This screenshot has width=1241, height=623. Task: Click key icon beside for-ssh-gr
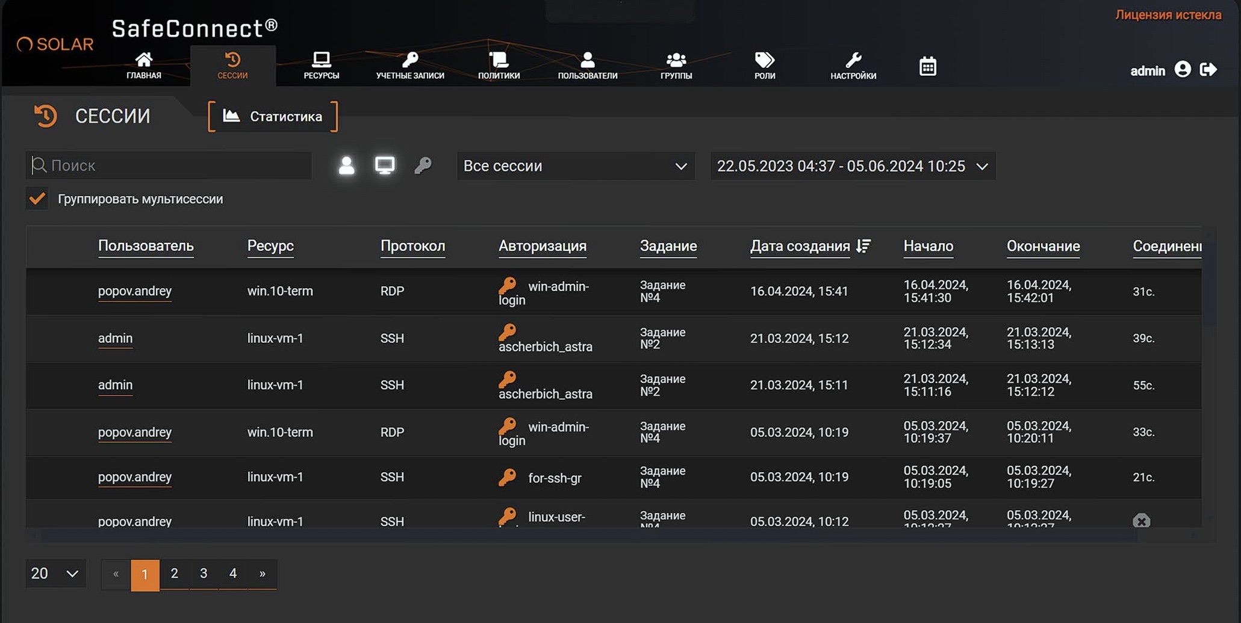click(508, 477)
